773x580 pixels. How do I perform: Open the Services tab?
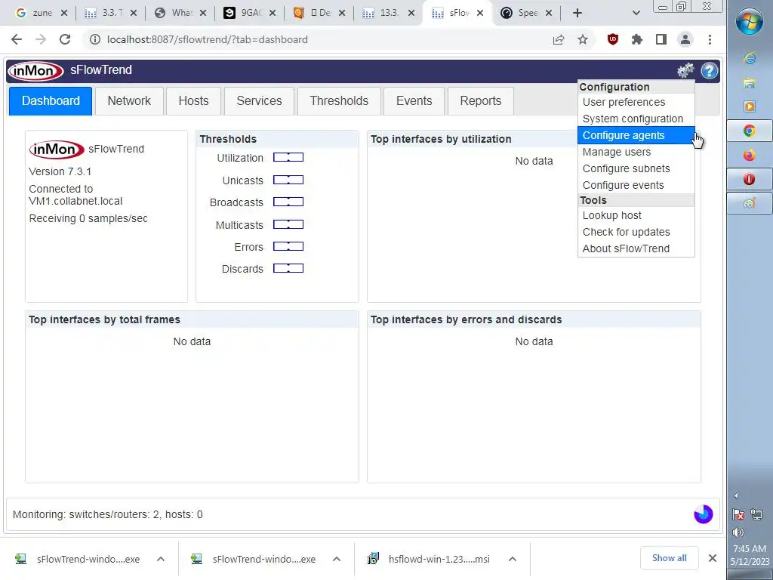coord(260,101)
